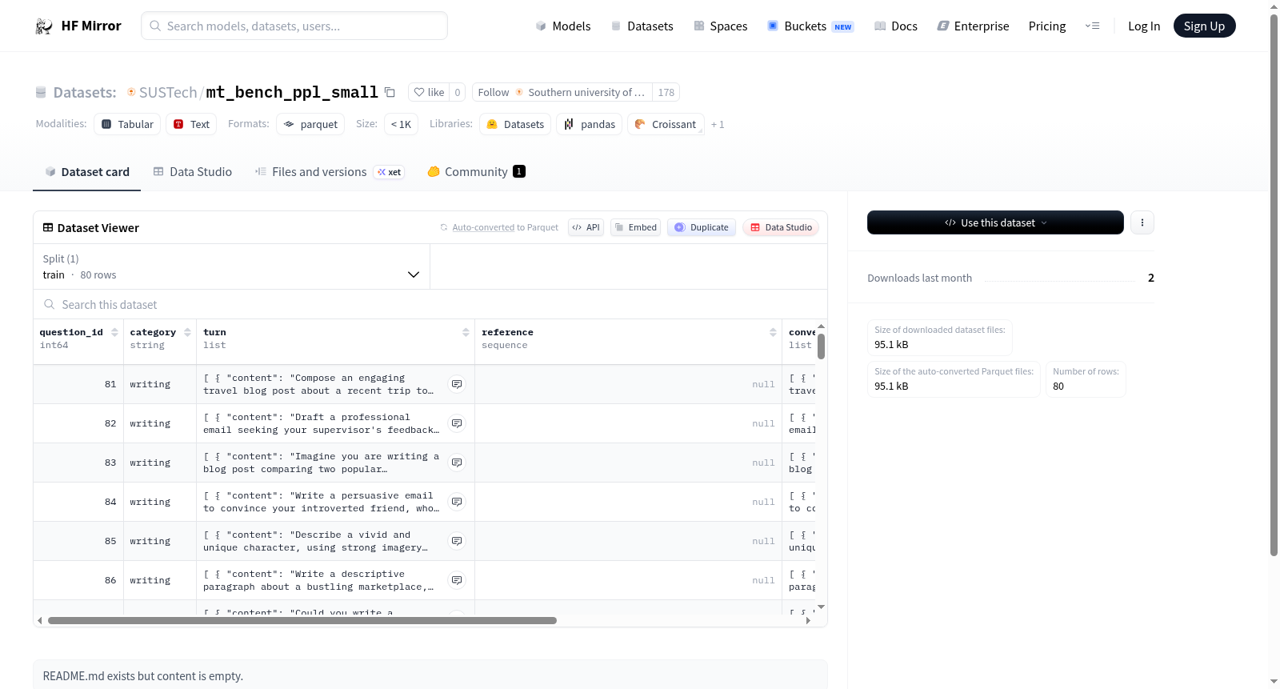
Task: Sort by the reference column arrows
Action: click(x=773, y=332)
